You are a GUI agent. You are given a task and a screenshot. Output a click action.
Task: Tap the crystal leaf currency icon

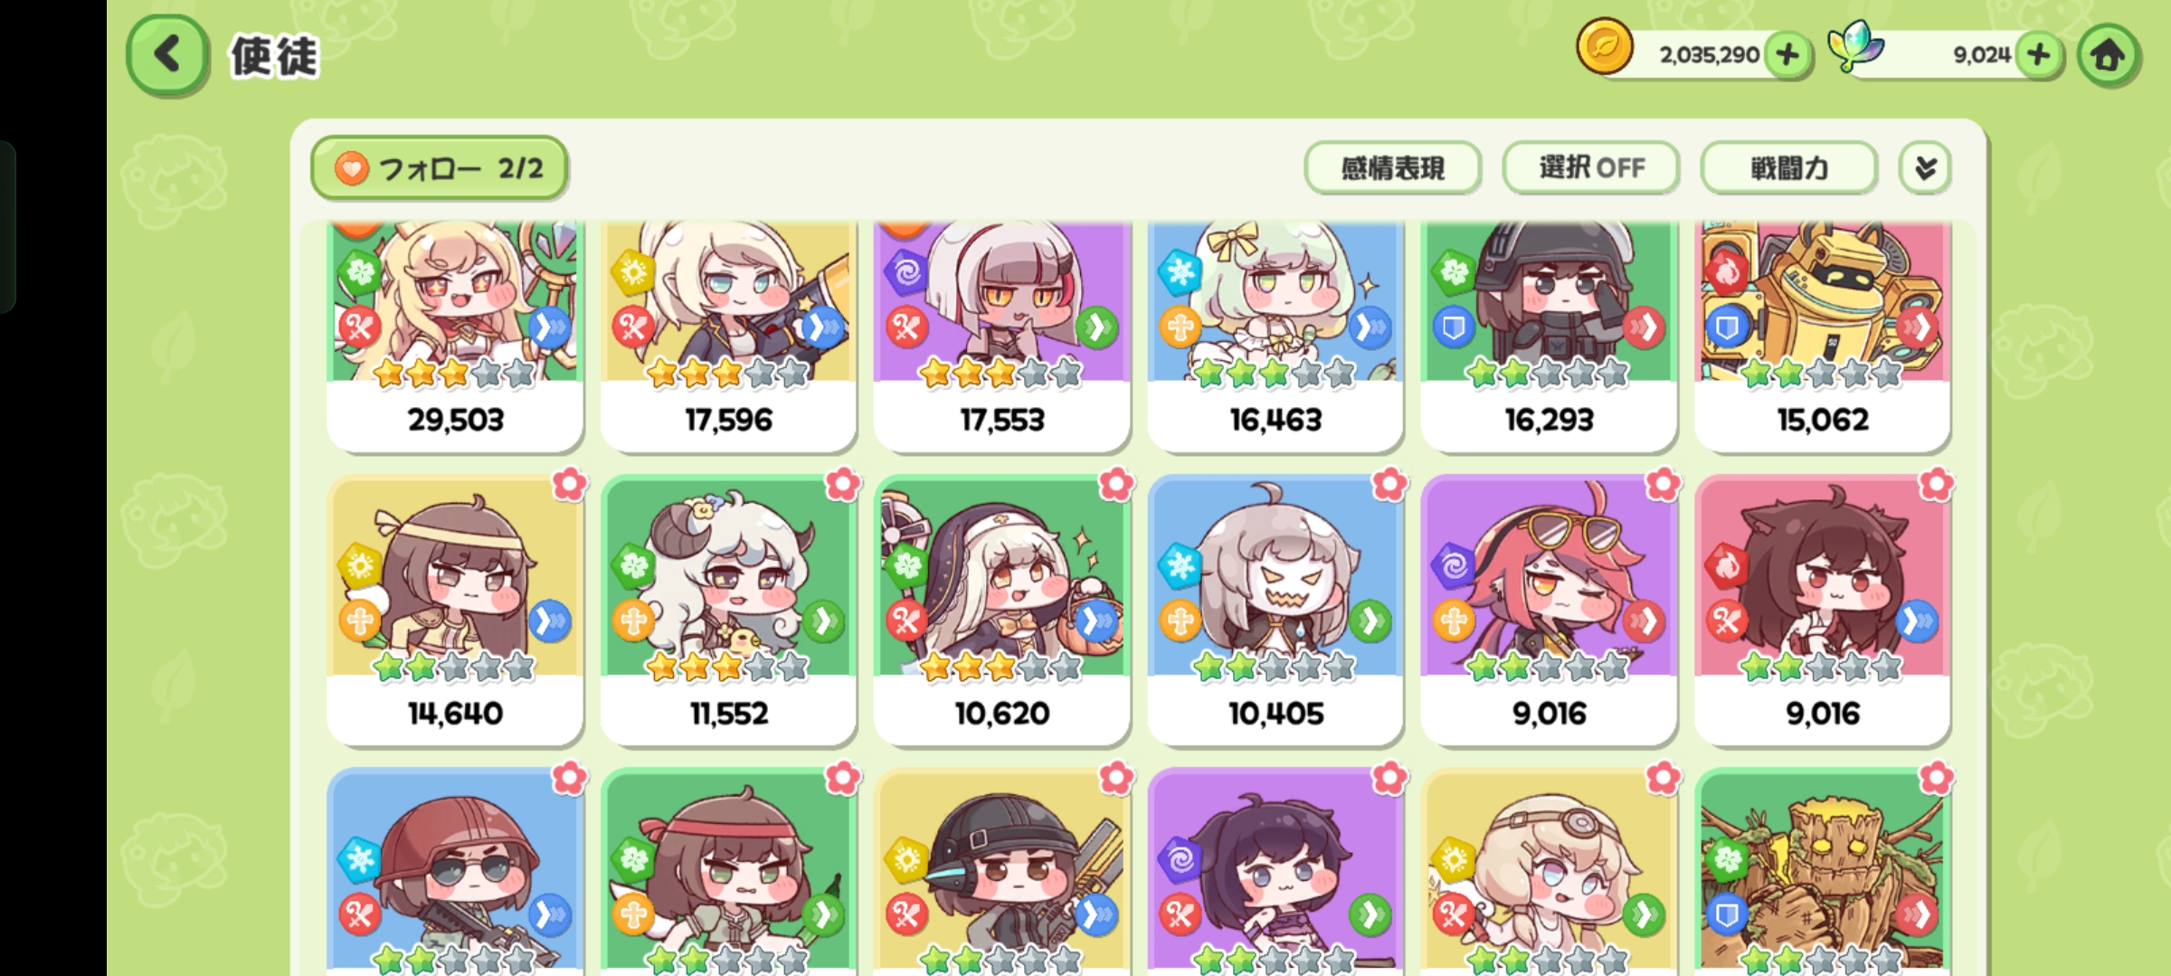[x=1855, y=47]
